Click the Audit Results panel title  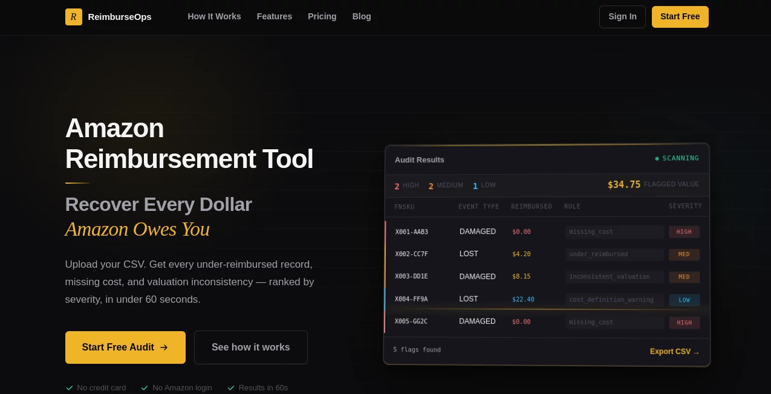[420, 160]
